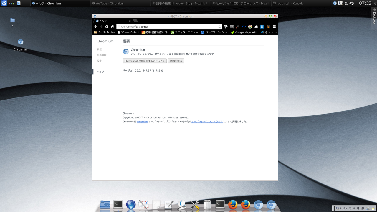This screenshot has width=377, height=212.
Task: Follow the blue Chromium project link
Action: click(142, 122)
